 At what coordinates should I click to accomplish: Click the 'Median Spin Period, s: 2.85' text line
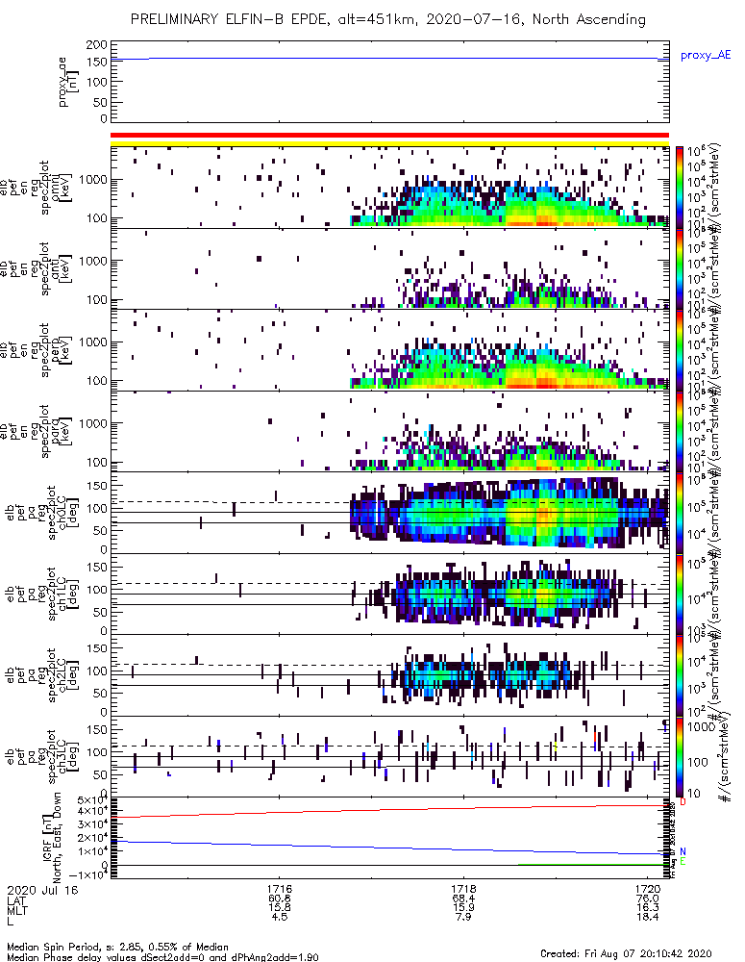(x=117, y=947)
